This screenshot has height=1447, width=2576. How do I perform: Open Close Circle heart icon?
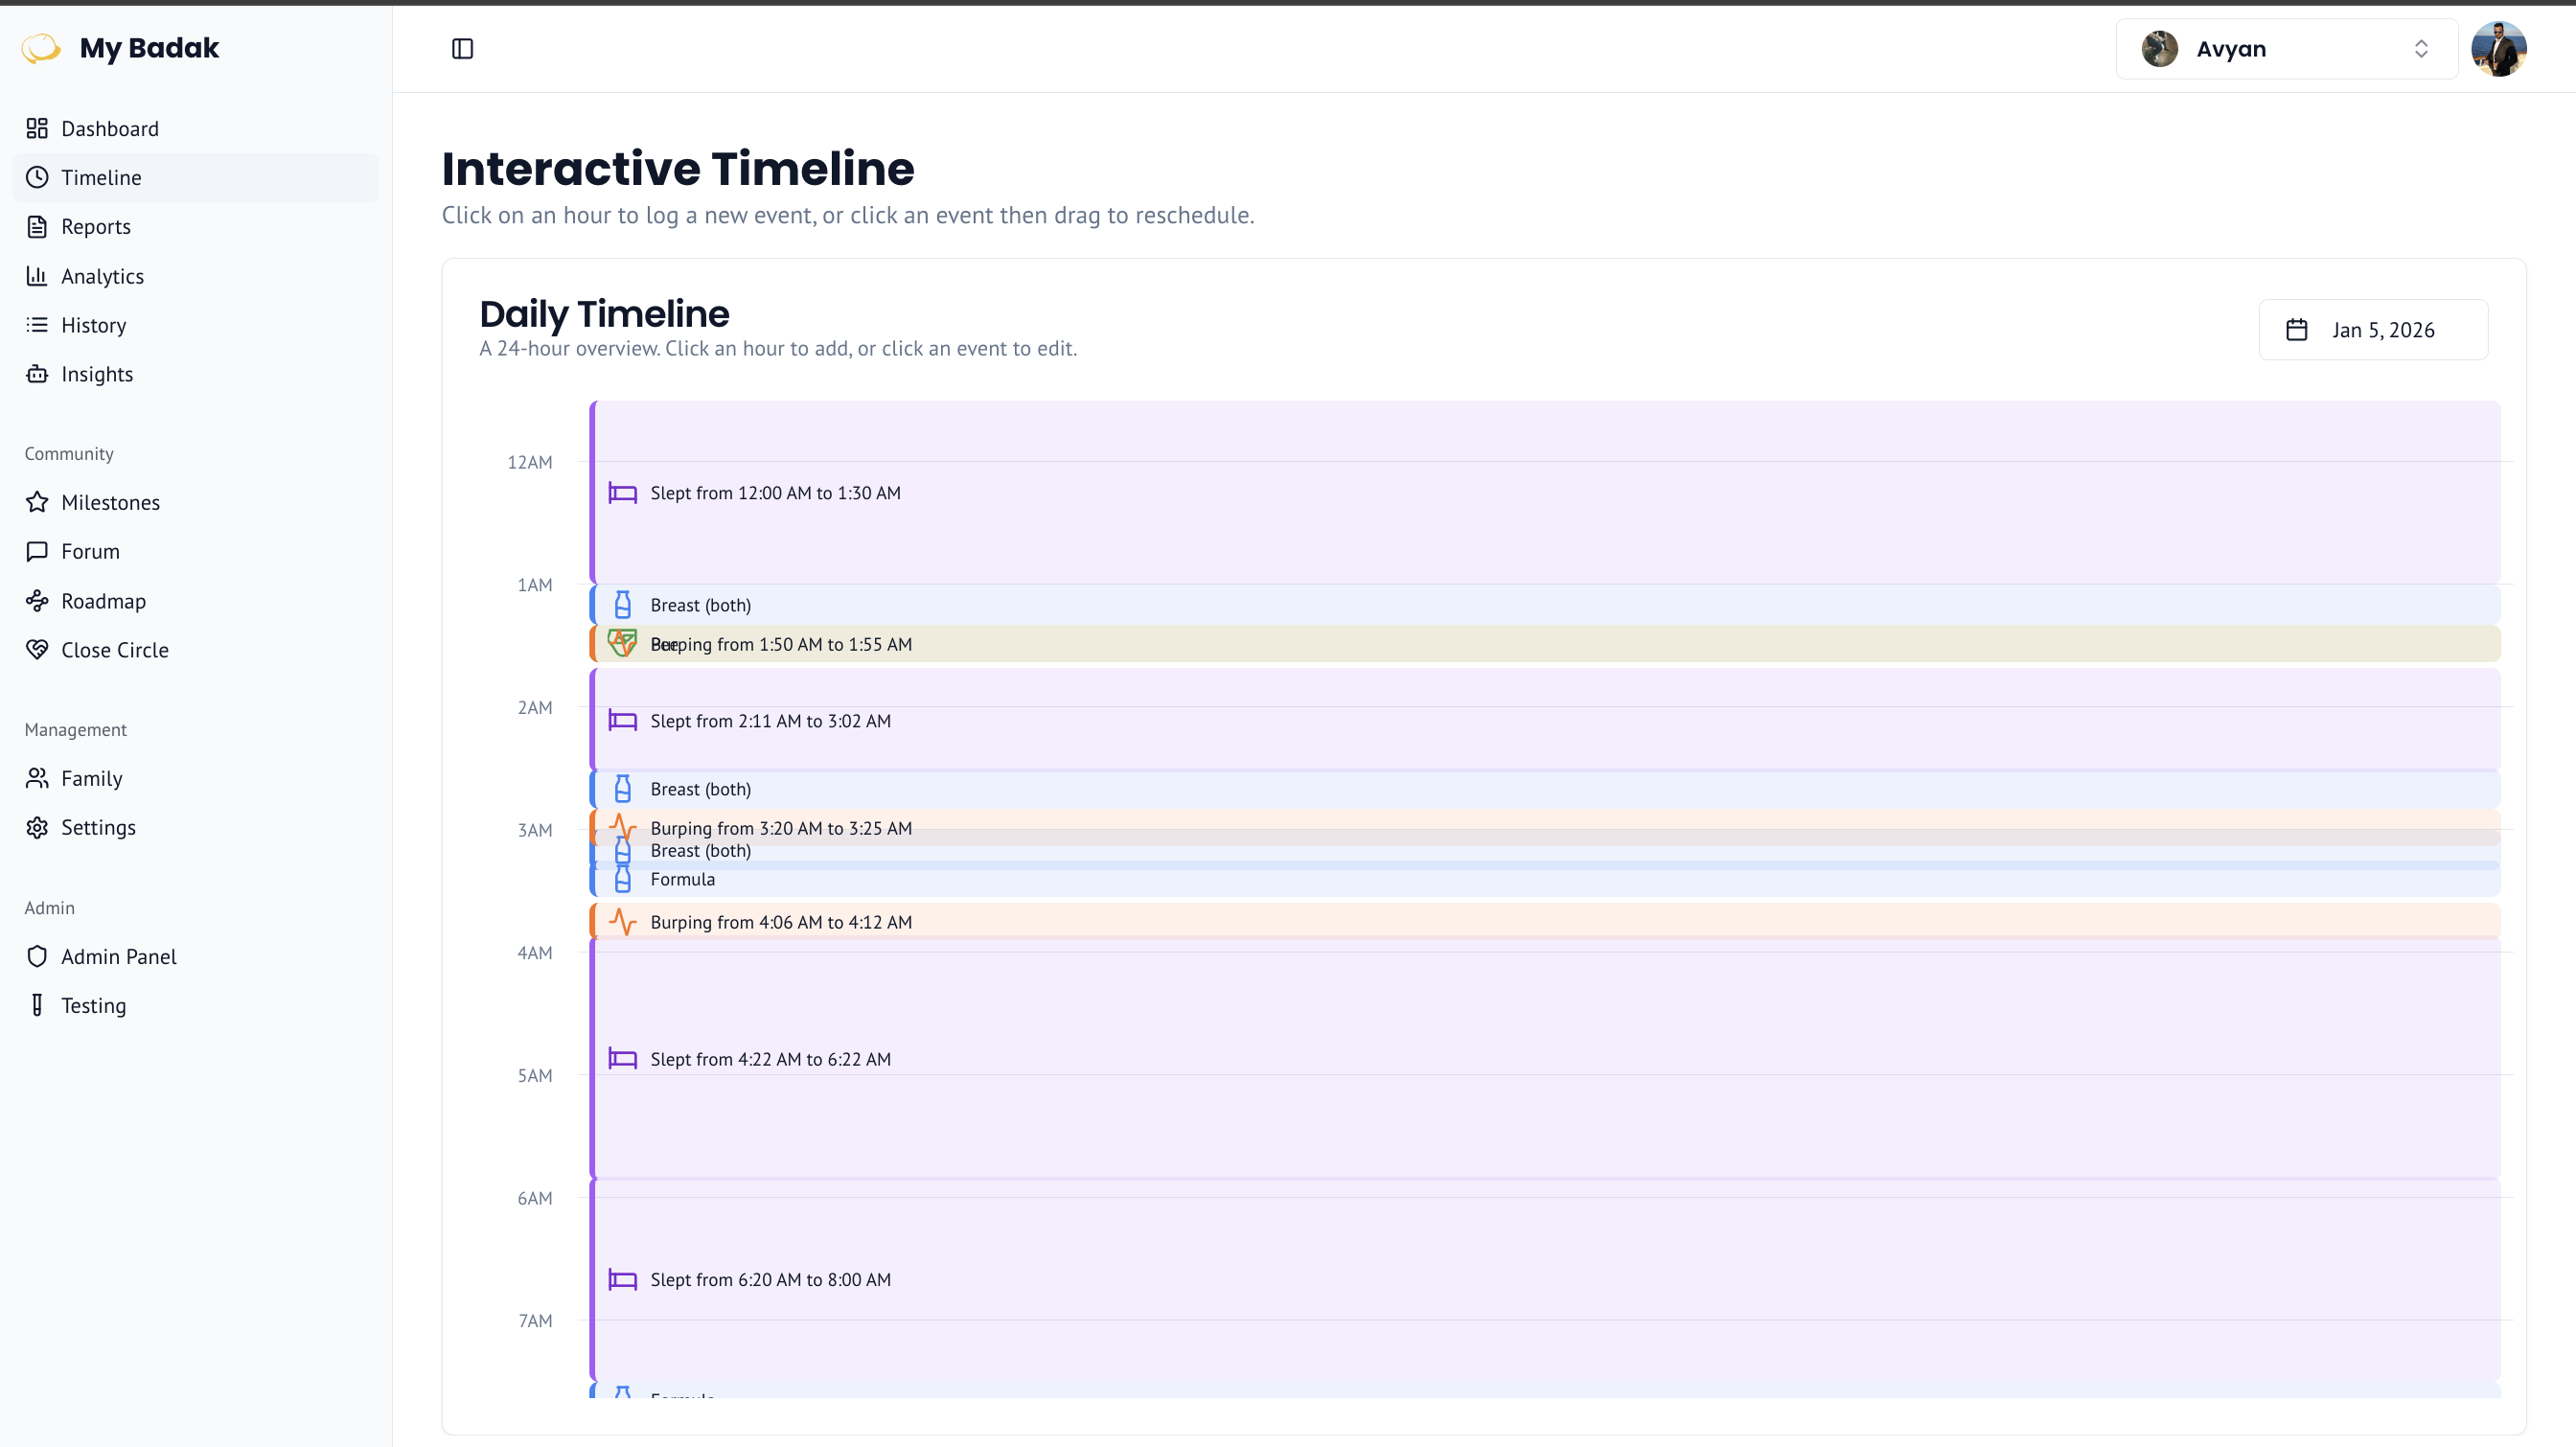point(37,650)
